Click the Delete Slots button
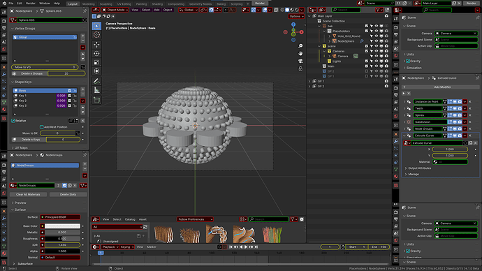Viewport: 482px width, 271px height. click(68, 194)
